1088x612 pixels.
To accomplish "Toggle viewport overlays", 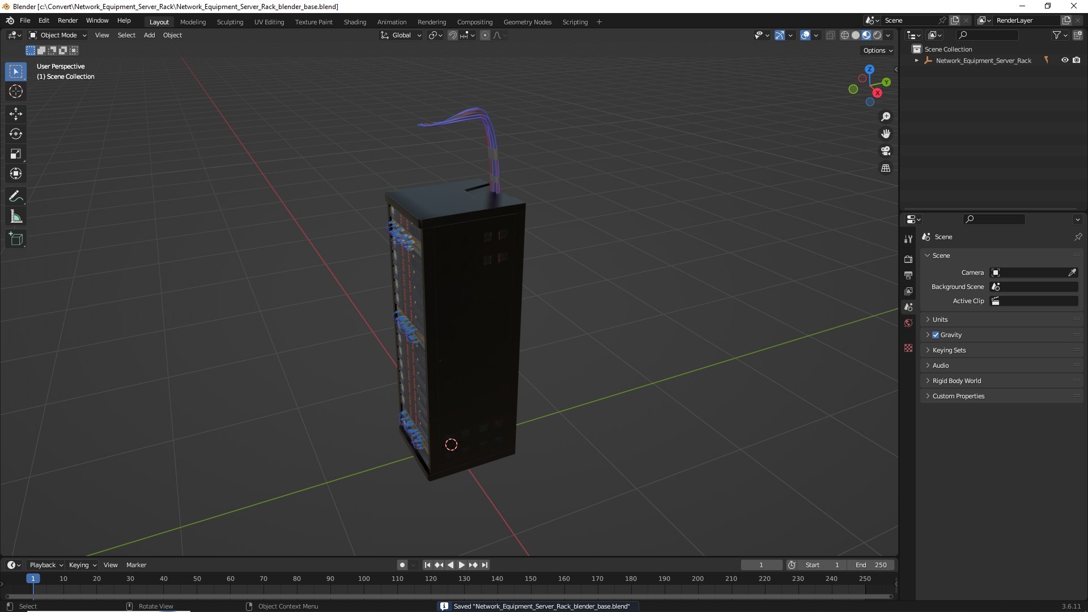I will [805, 35].
